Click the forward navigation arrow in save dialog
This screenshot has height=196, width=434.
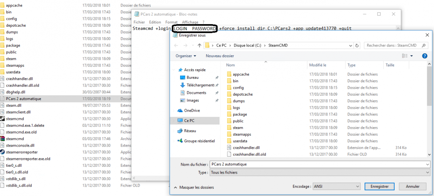(186, 46)
